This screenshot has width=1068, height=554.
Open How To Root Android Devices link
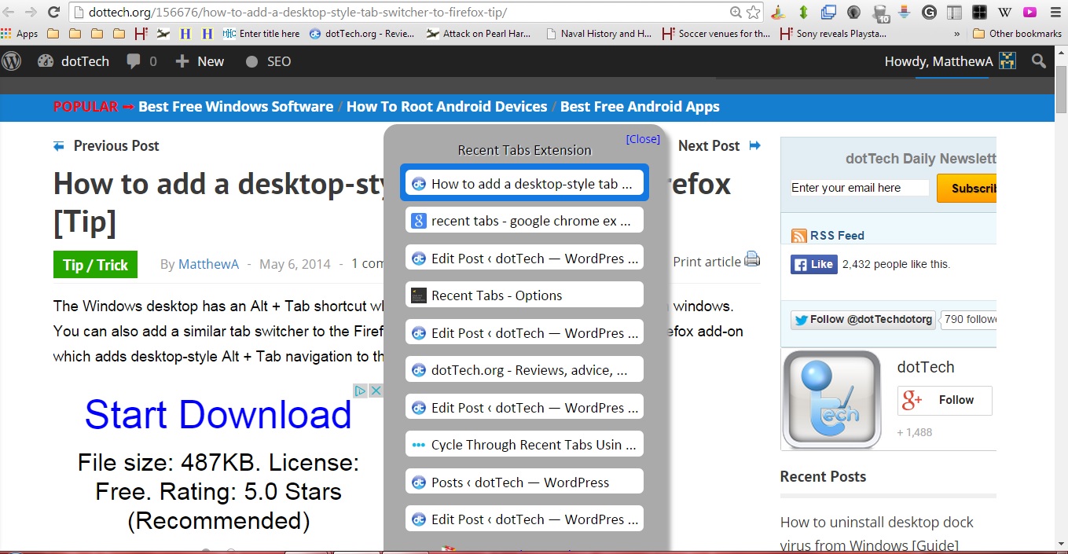point(446,107)
